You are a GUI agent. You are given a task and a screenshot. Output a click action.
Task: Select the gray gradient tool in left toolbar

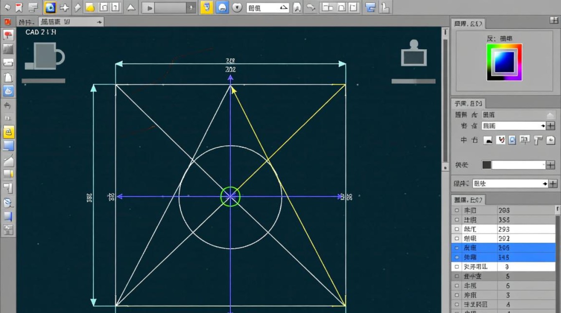[x=8, y=49]
